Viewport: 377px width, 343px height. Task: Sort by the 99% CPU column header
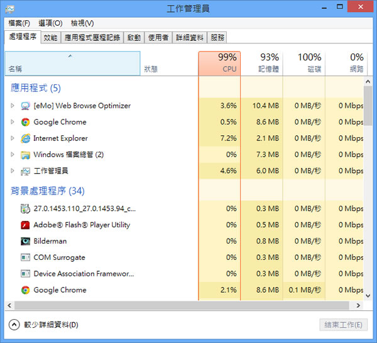coord(219,64)
